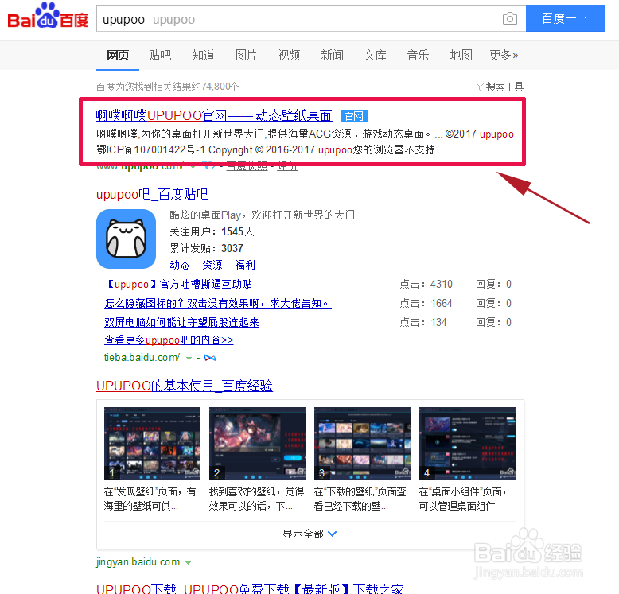Open the 音乐 tab
Screen dimensions: 619x594
click(418, 55)
